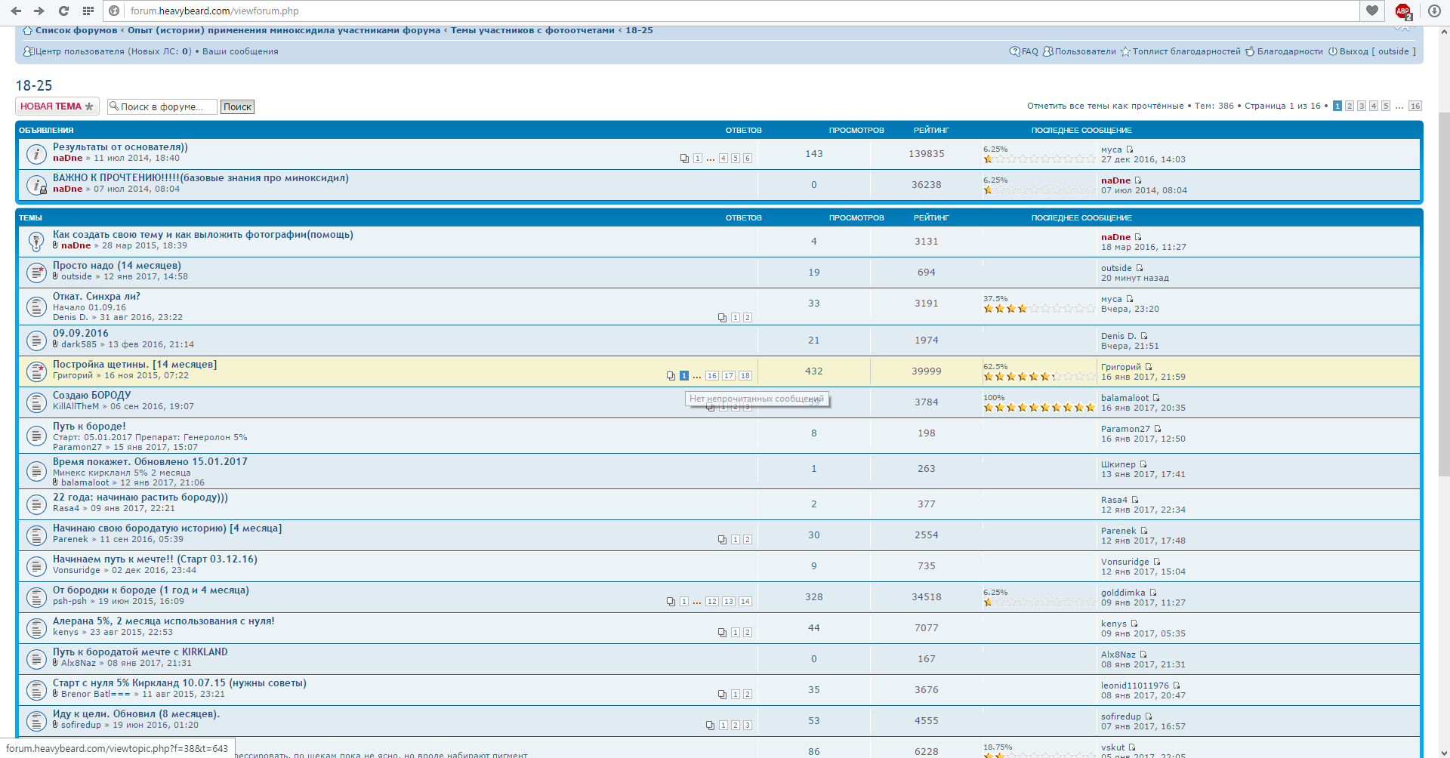Open topic 22 года: начинаю растить бороду

[140, 498]
